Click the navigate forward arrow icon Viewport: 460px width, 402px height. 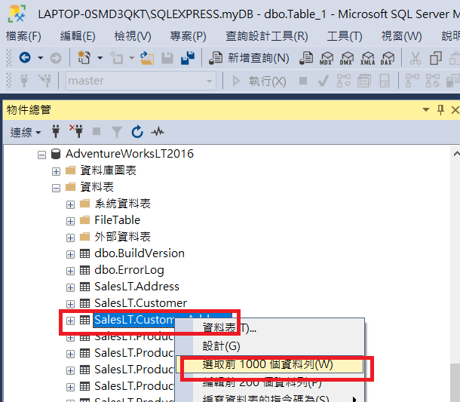tap(56, 58)
